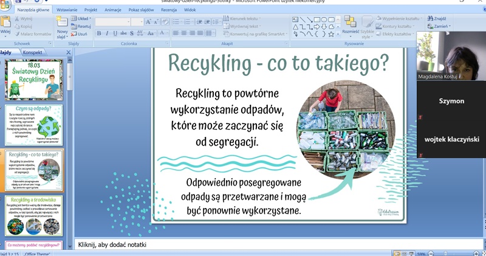Open Kierunek tekstu text direction

click(242, 18)
